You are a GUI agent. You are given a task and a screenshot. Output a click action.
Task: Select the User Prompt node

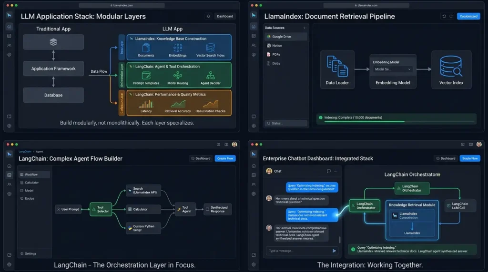pyautogui.click(x=68, y=209)
